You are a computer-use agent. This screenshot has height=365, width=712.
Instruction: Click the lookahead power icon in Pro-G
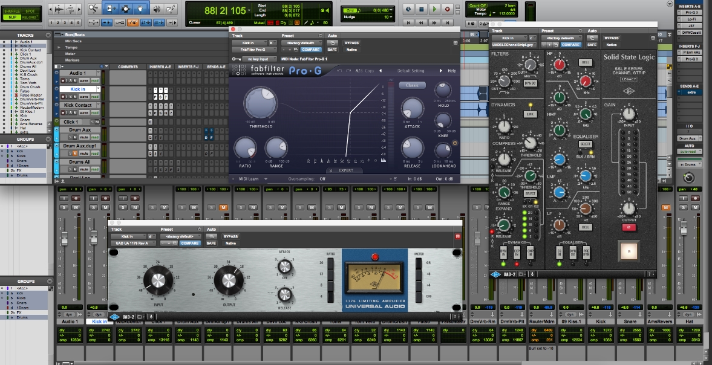(x=455, y=143)
